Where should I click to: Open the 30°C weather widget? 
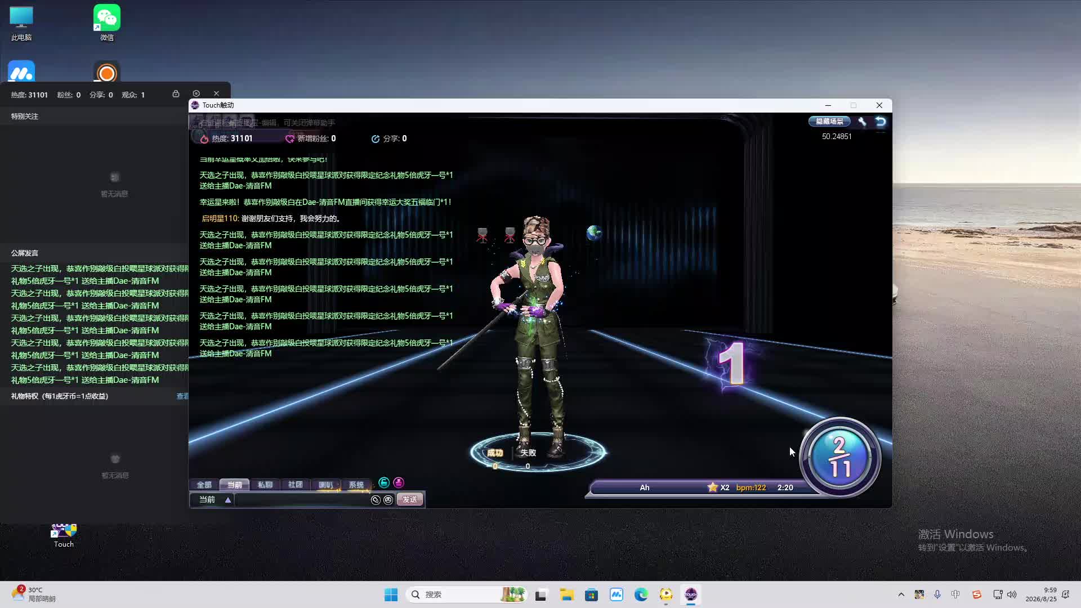[x=34, y=594]
